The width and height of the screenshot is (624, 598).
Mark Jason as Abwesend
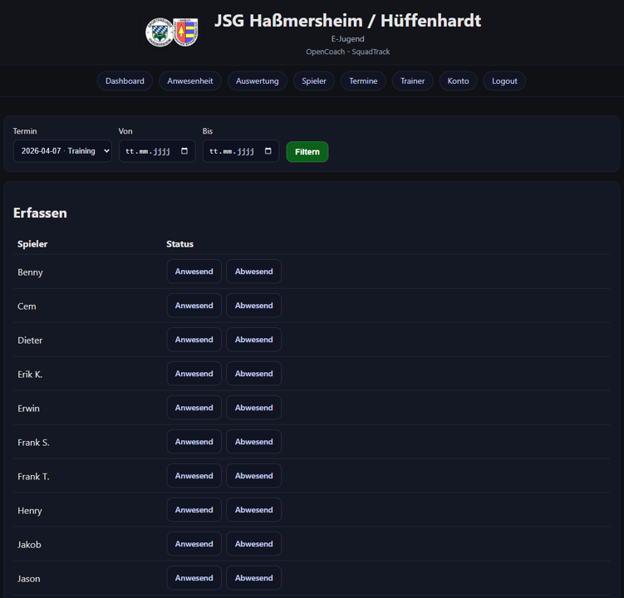pyautogui.click(x=253, y=578)
